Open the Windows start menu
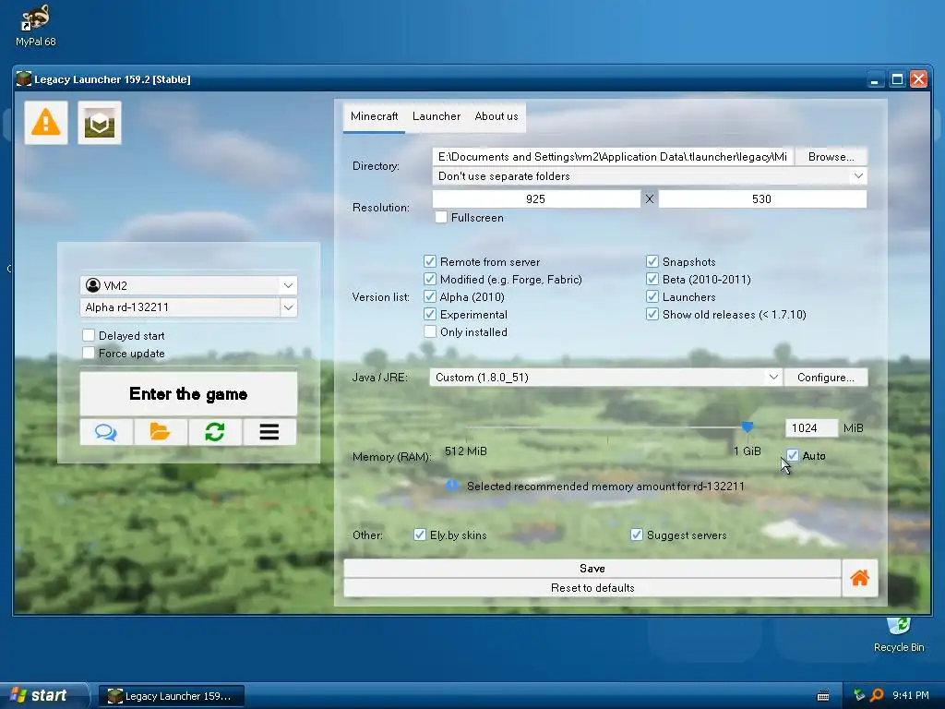Viewport: 945px width, 709px height. [x=44, y=696]
